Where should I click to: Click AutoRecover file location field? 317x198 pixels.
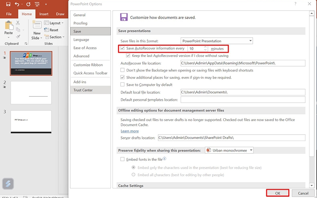(243, 63)
